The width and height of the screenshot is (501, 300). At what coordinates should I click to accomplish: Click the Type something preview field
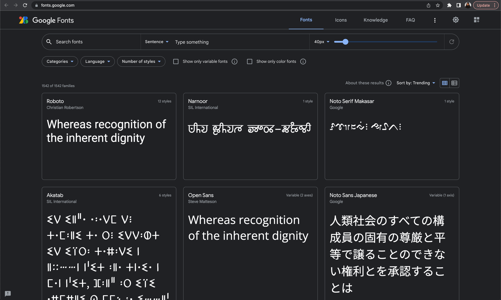(x=240, y=42)
